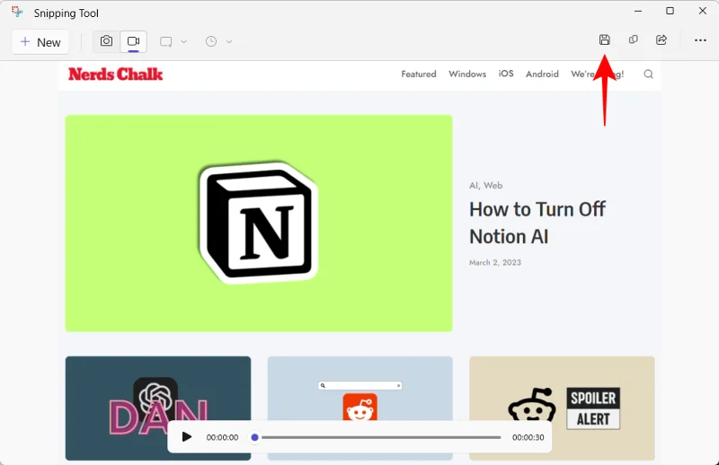
Task: Click the website search magnifier icon
Action: [x=648, y=75]
